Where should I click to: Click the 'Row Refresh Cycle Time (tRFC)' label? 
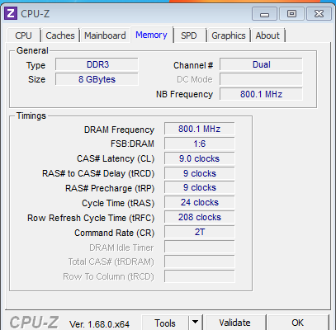tap(91, 219)
